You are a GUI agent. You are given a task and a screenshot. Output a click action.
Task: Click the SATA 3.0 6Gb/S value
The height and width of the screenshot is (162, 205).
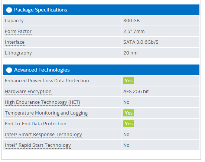tap(141, 42)
